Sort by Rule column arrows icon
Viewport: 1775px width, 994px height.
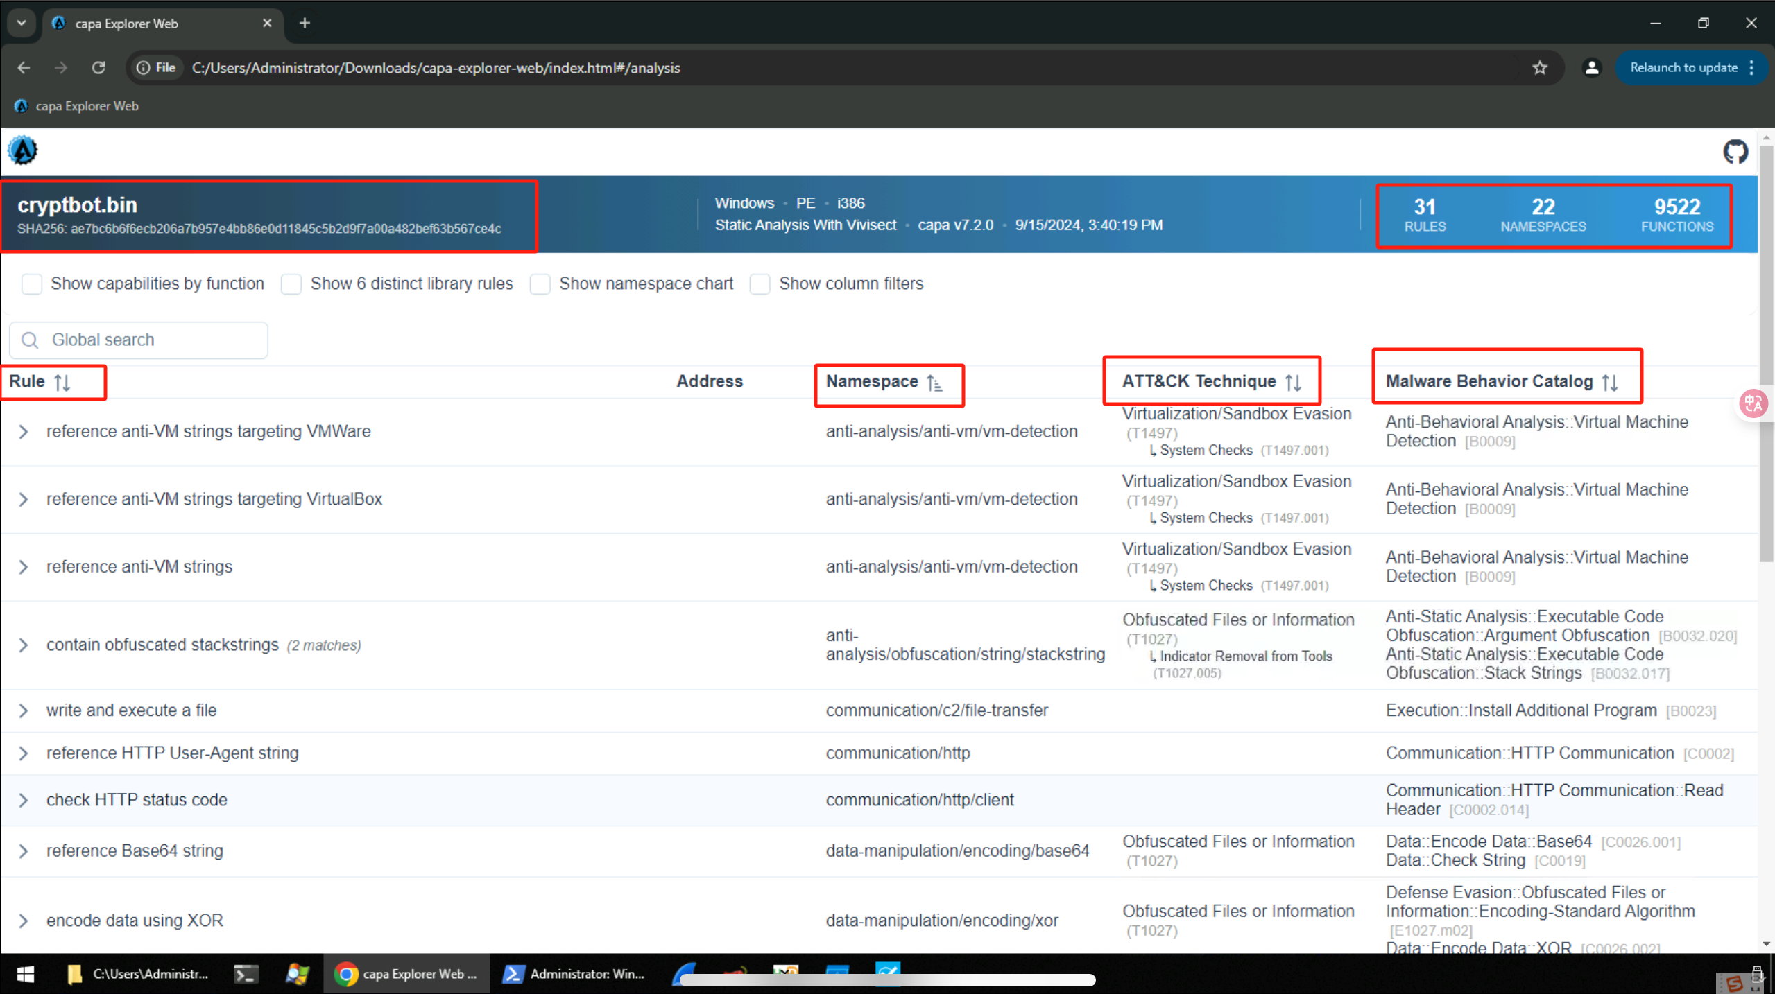tap(62, 382)
